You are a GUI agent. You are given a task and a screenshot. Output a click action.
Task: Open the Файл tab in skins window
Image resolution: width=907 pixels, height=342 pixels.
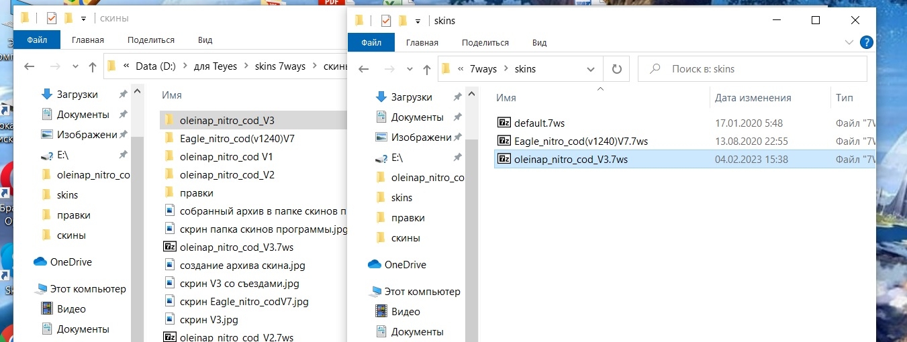[371, 42]
